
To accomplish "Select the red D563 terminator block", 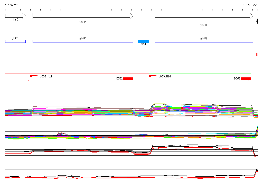I will click(246, 79).
